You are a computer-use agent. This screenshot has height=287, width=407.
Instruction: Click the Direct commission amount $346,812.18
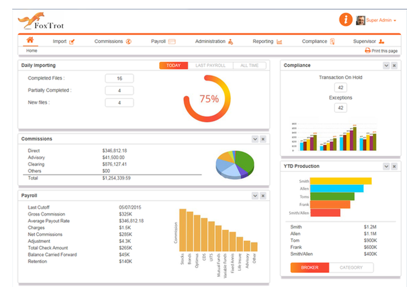click(114, 151)
